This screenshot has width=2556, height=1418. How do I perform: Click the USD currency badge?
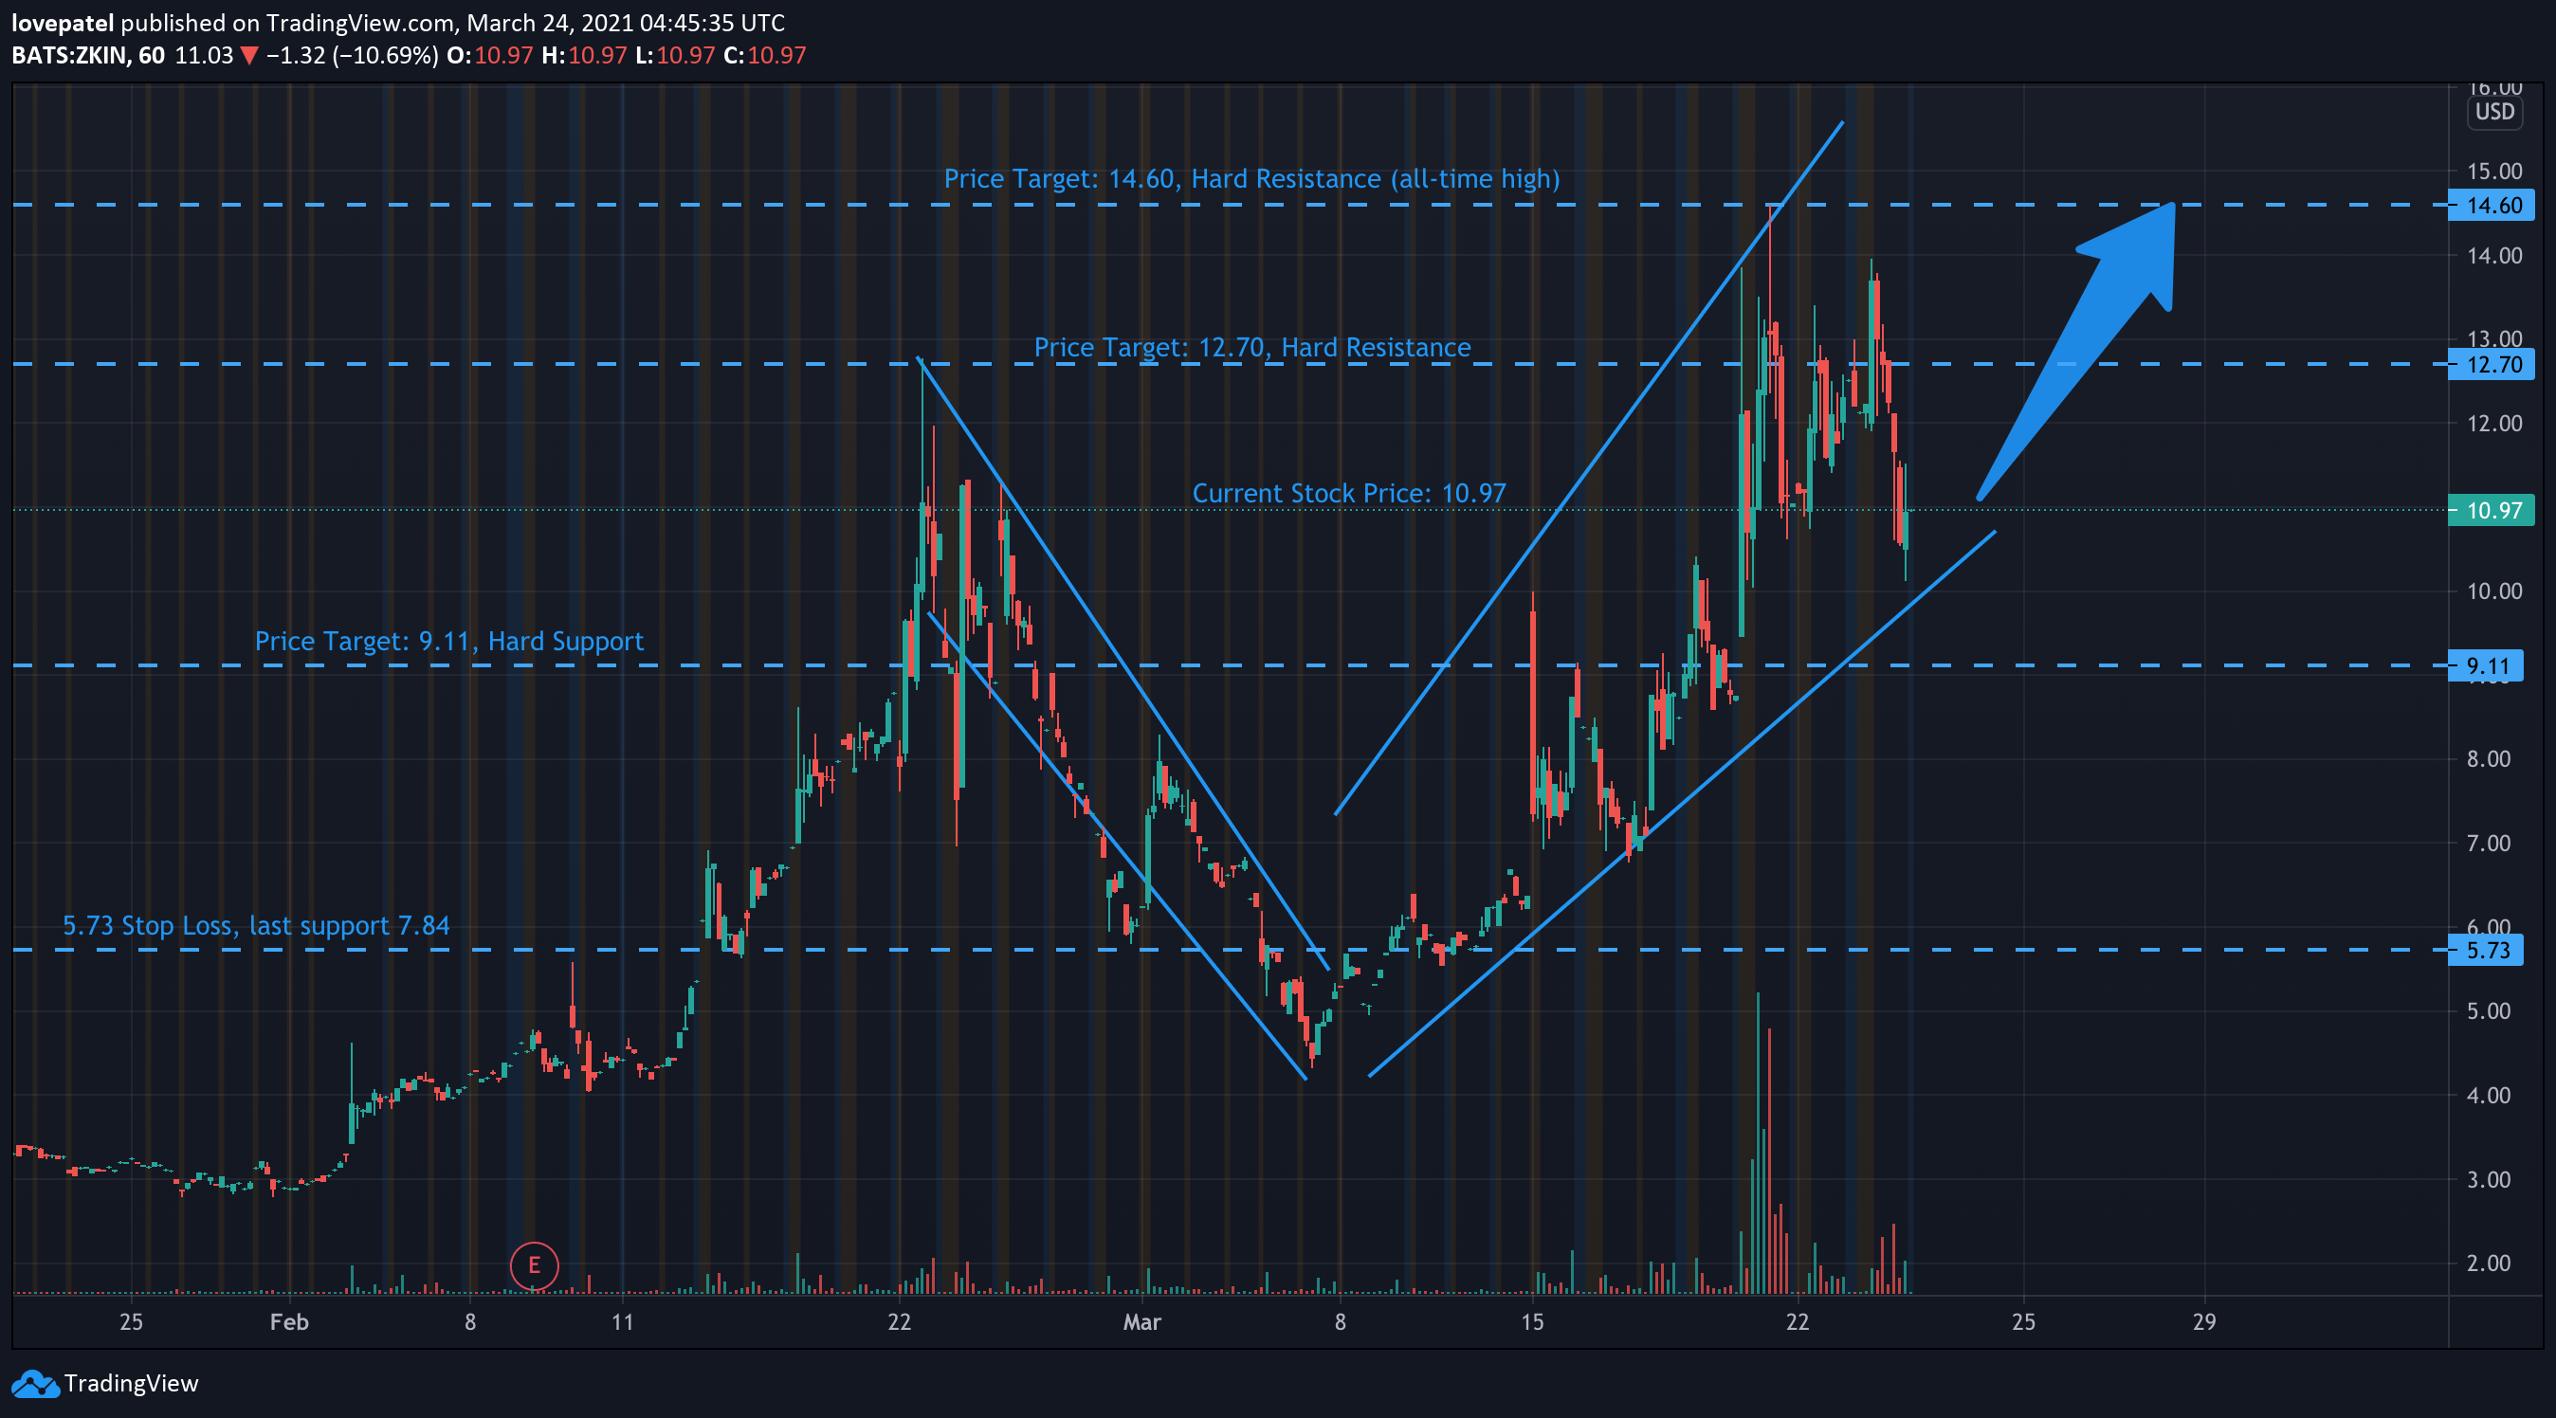(2493, 111)
